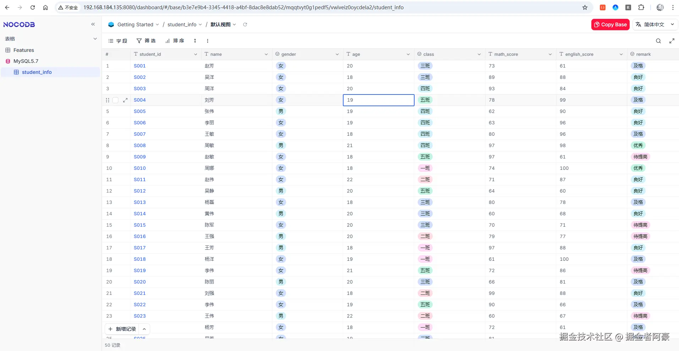The image size is (679, 351).
Task: Click the Features table grid icon
Action: (8, 50)
